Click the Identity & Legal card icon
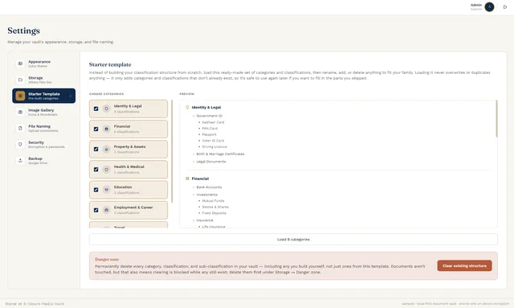Viewport: 514px width, 308px height. coord(106,109)
